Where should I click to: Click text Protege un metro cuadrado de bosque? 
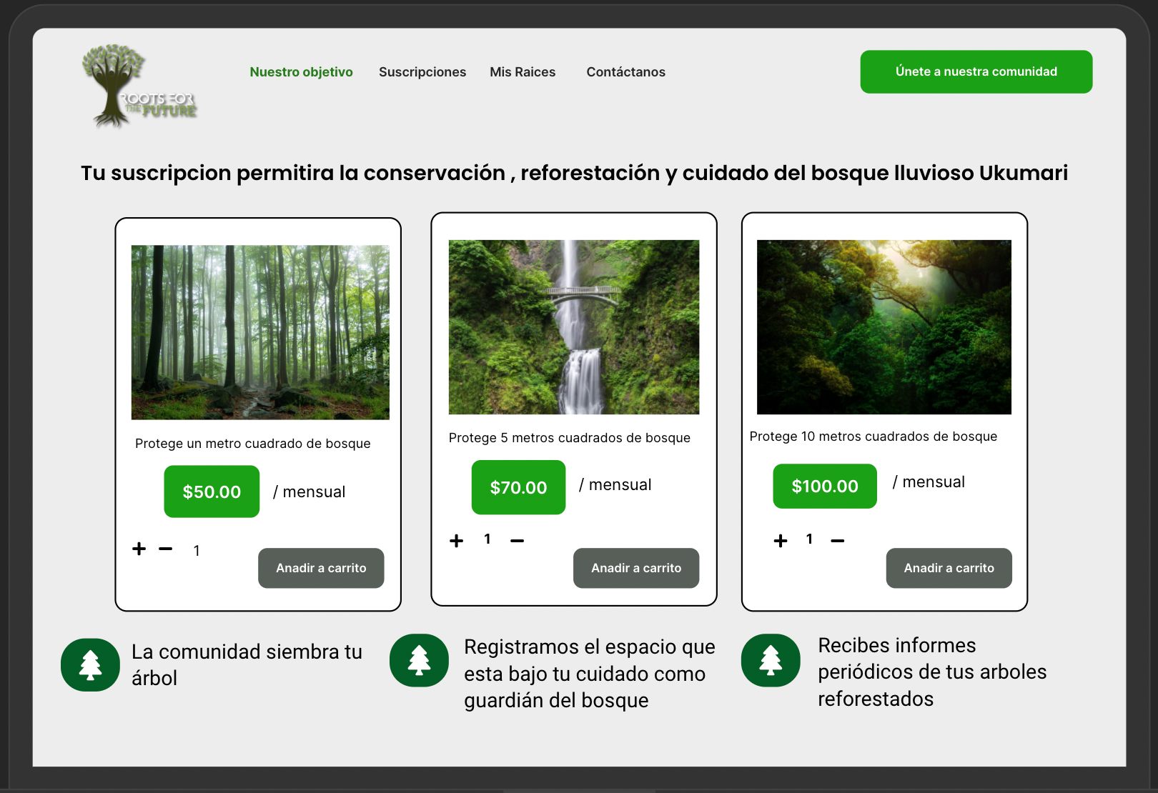click(x=253, y=444)
